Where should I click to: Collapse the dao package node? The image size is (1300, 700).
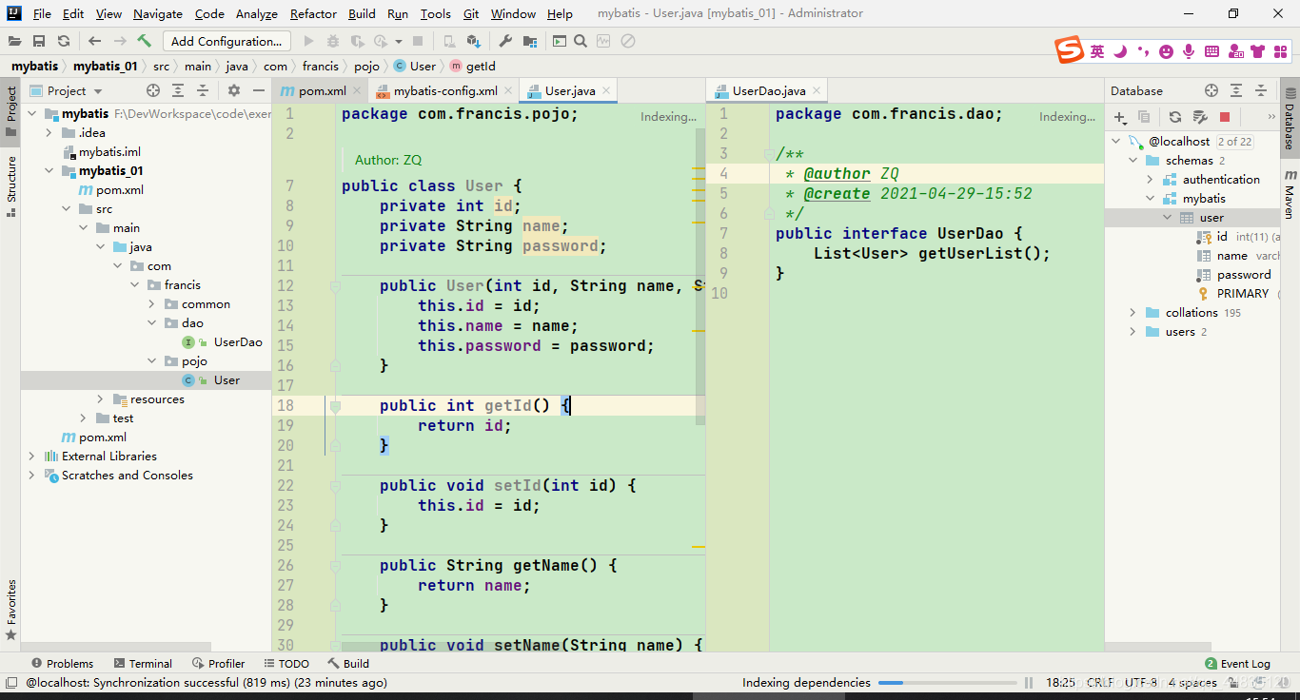[x=152, y=323]
